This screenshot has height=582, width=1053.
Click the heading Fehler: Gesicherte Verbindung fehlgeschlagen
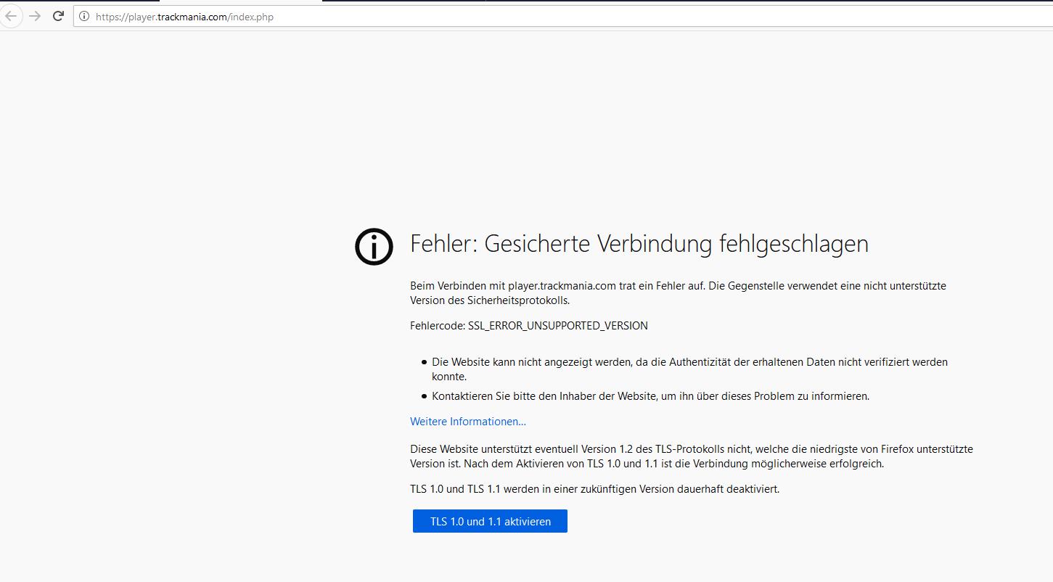(x=639, y=243)
